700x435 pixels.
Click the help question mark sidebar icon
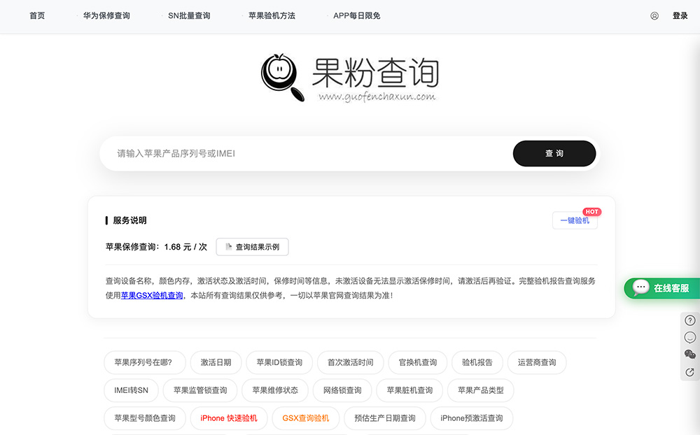[689, 320]
